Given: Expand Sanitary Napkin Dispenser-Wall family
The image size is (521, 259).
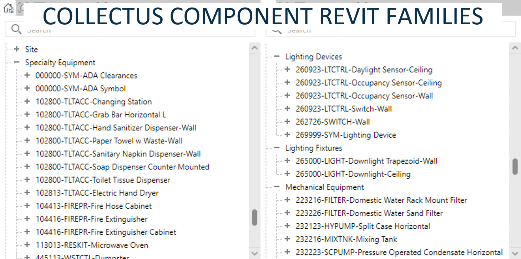Looking at the screenshot, I should (27, 154).
